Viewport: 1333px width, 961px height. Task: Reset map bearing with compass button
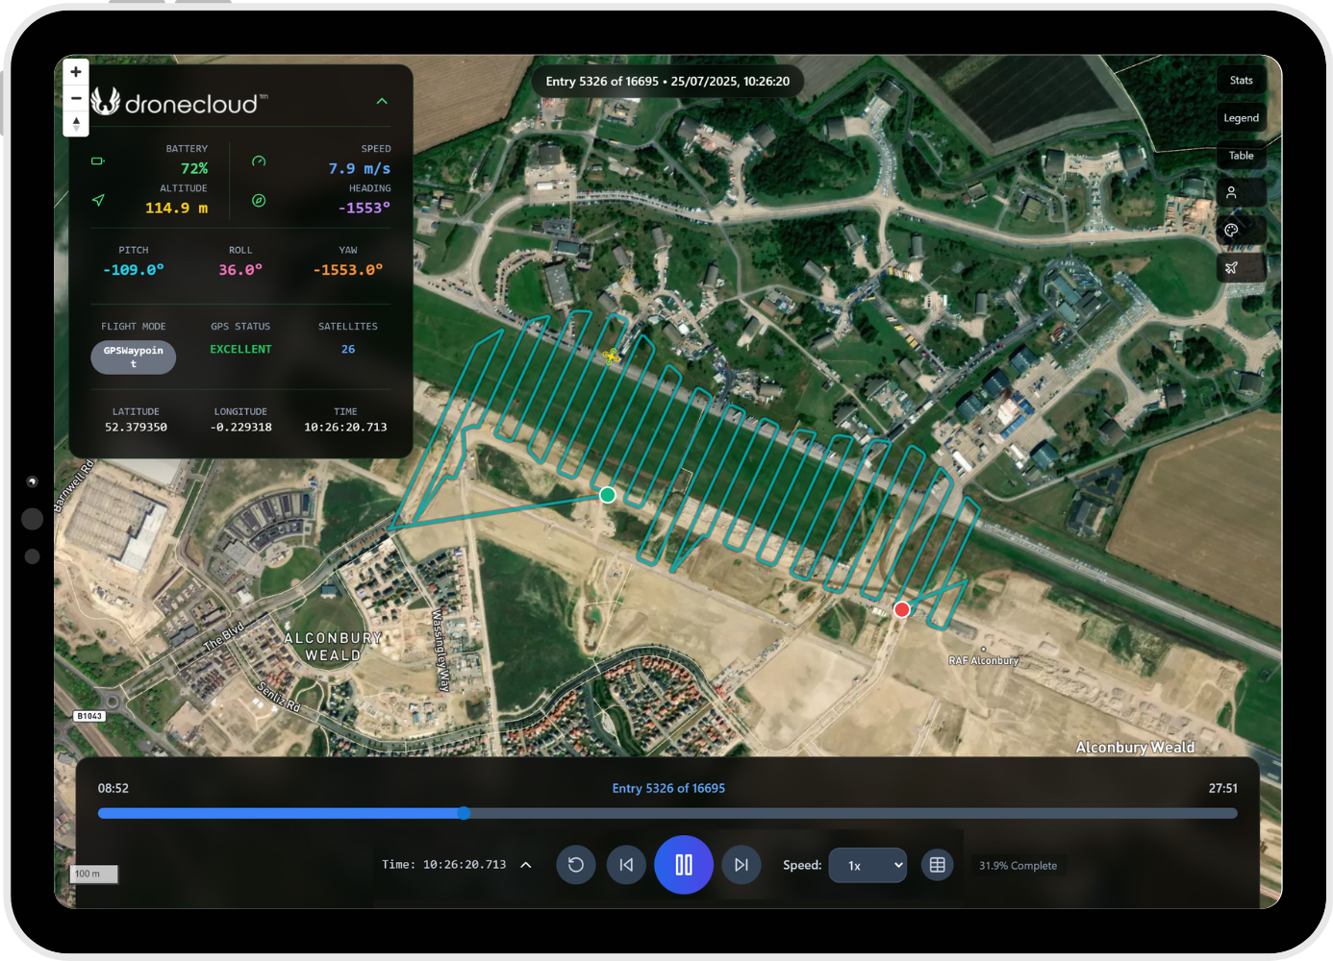76,124
